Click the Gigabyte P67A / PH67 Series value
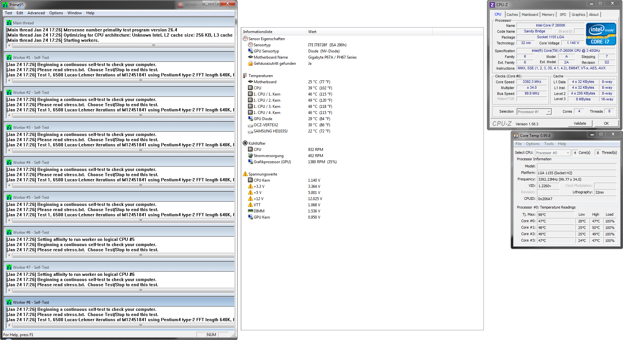This screenshot has width=623, height=340. tap(332, 57)
